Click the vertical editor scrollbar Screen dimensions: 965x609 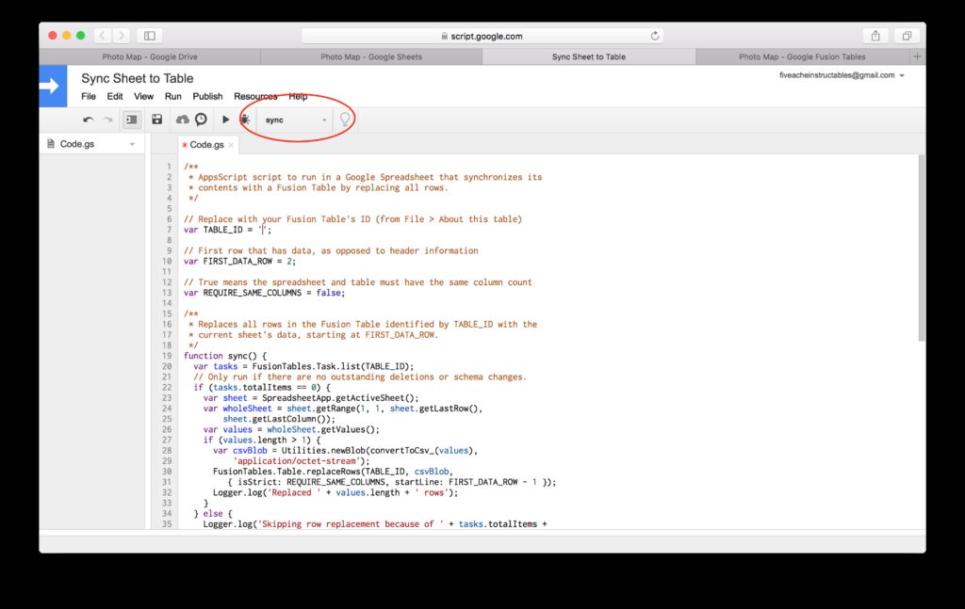coord(922,248)
